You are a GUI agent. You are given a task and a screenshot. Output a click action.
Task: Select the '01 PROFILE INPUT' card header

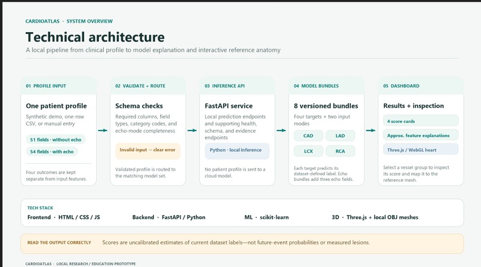(x=58, y=86)
